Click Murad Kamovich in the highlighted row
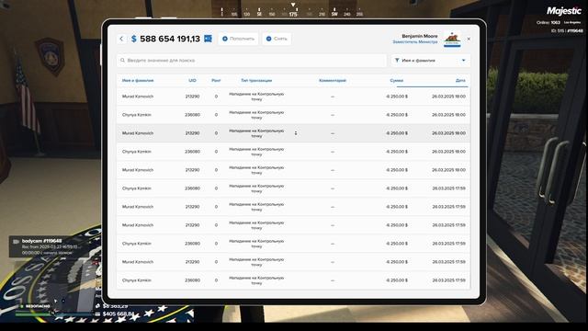This screenshot has height=331, width=588. pos(138,133)
